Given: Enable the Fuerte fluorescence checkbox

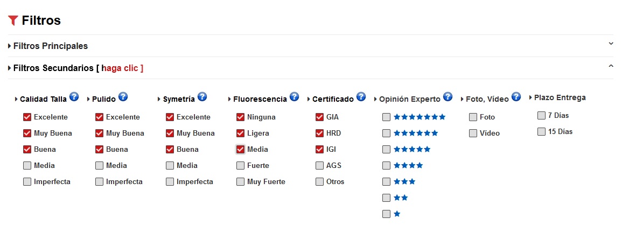Looking at the screenshot, I should pos(240,165).
